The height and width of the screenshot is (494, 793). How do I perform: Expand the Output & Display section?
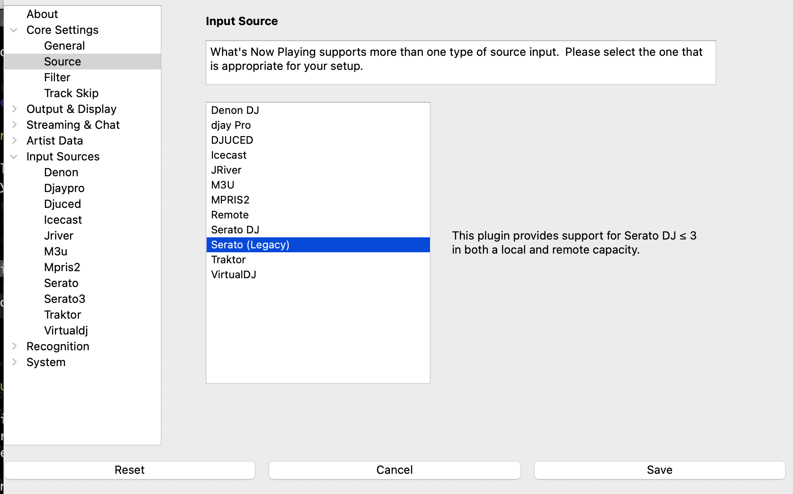(14, 109)
